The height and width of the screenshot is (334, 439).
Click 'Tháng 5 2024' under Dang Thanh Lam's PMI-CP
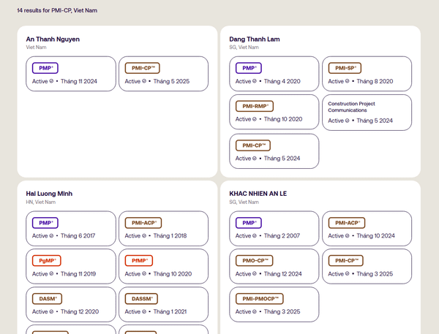[282, 159]
